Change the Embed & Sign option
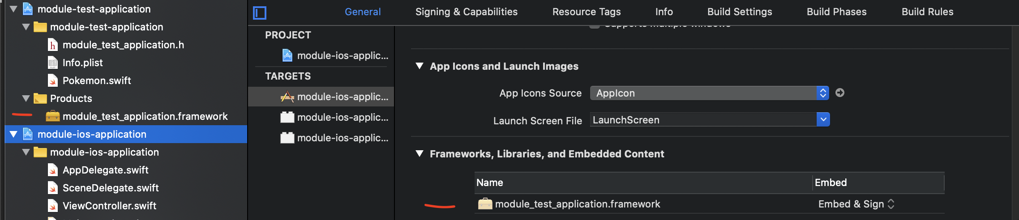1019x220 pixels. (856, 204)
